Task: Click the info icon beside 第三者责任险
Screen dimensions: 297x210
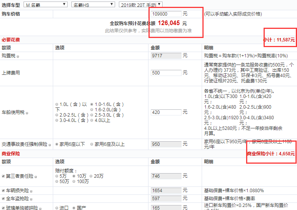Action: coord(36,177)
